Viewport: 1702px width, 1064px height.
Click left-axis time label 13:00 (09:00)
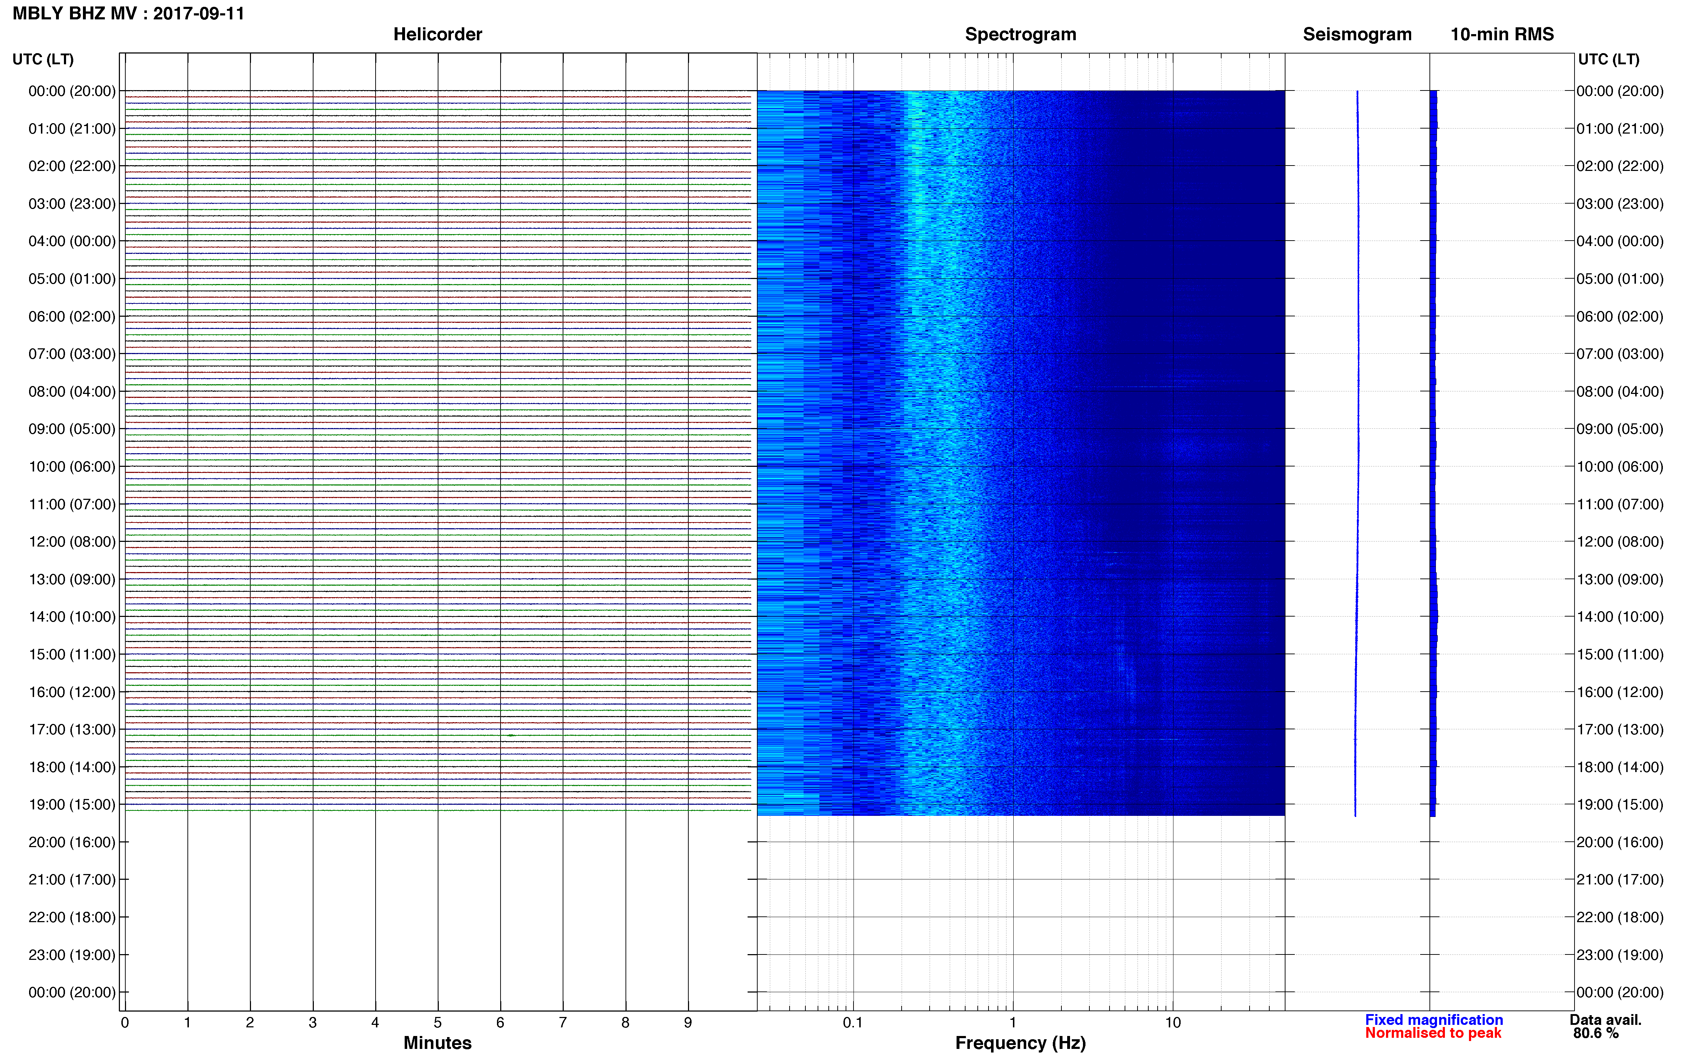[x=72, y=579]
